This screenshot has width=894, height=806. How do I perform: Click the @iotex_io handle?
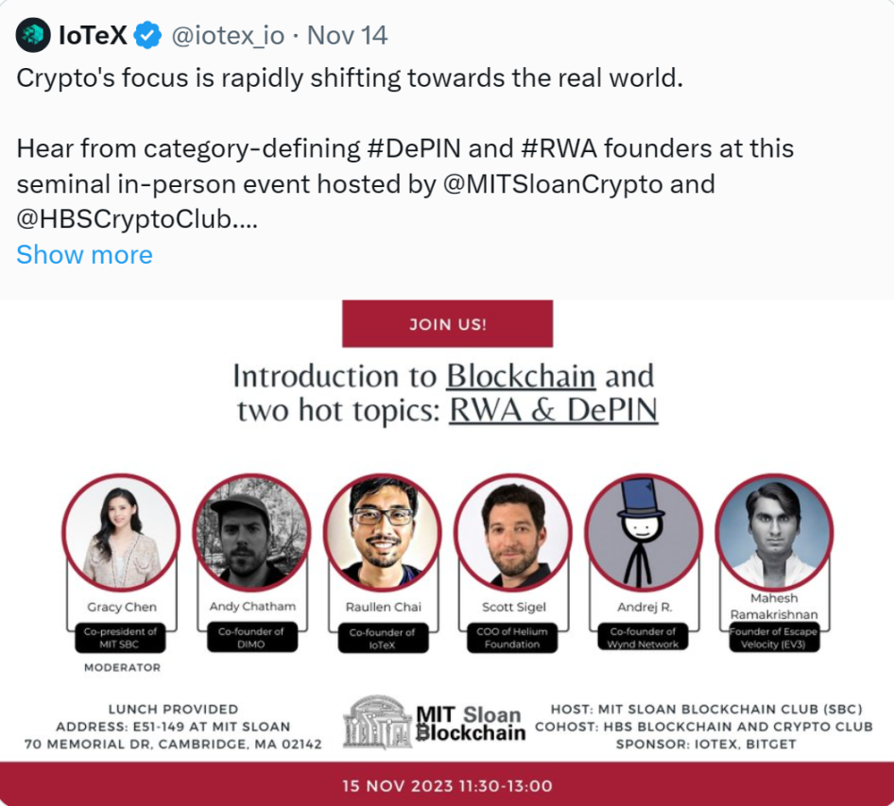pyautogui.click(x=228, y=36)
